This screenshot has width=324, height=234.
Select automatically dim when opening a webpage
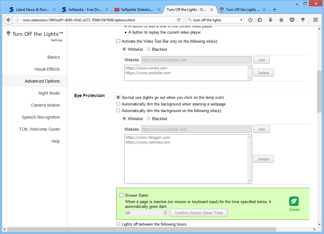pos(118,104)
